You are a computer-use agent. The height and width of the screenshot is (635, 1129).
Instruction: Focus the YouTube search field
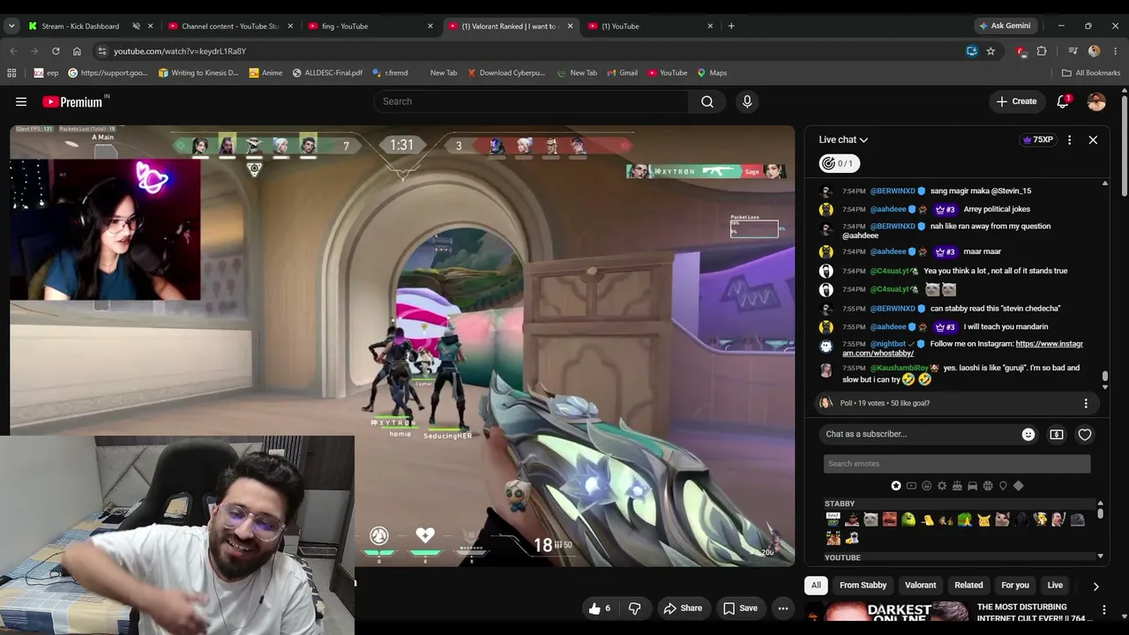pyautogui.click(x=532, y=101)
